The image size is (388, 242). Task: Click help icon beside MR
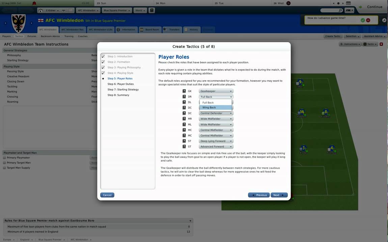coord(184,119)
